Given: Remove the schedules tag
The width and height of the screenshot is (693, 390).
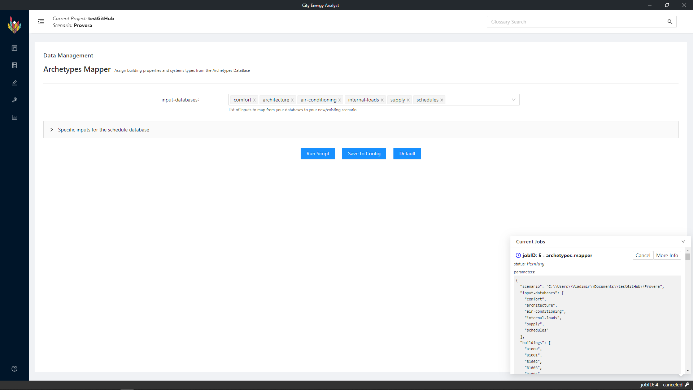Looking at the screenshot, I should [x=442, y=100].
